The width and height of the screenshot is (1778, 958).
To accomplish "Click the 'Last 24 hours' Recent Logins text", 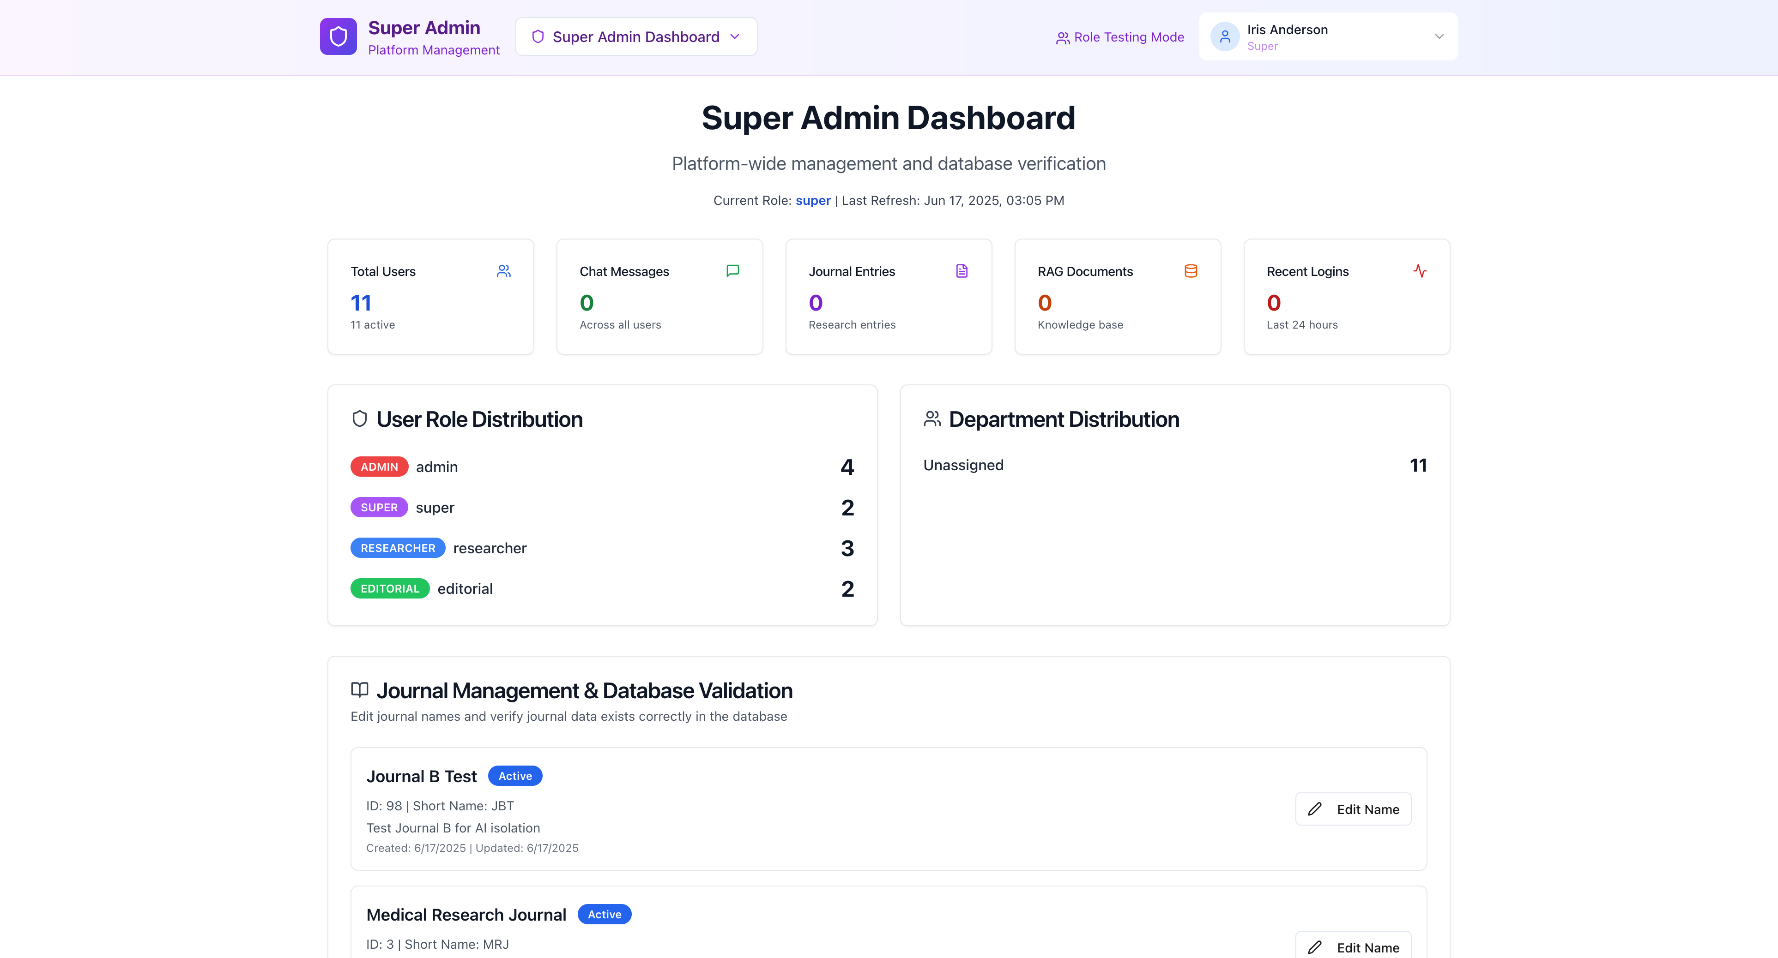I will (x=1302, y=325).
